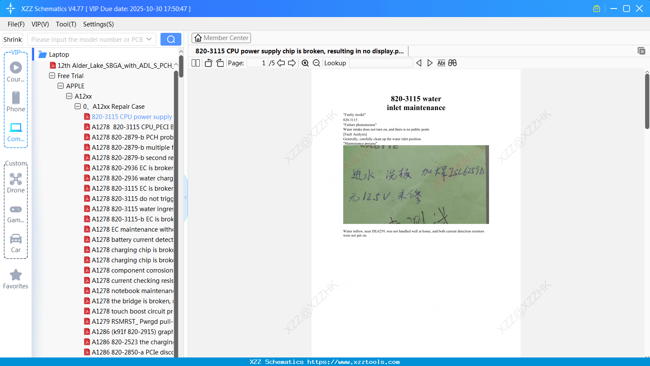
Task: Open A1278 820-2936 water charging file
Action: click(128, 178)
